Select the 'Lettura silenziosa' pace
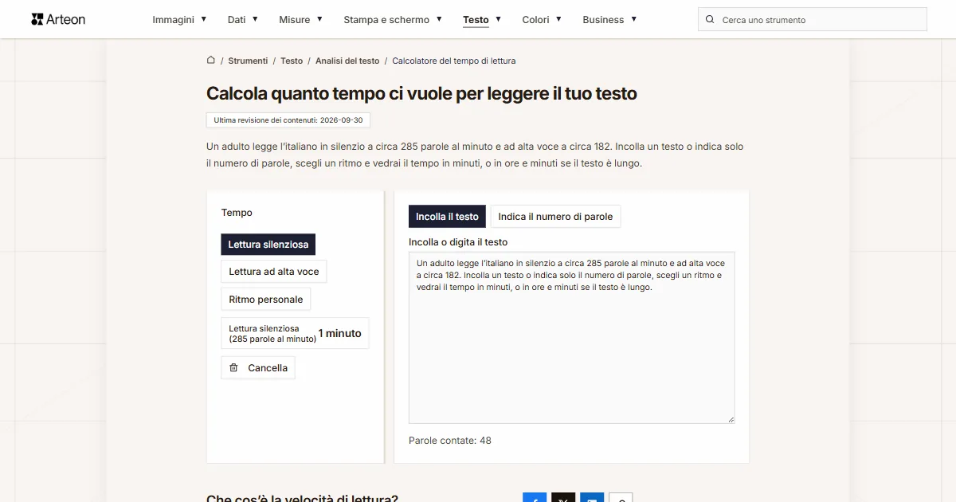Screen dimensions: 956x502 coord(268,244)
